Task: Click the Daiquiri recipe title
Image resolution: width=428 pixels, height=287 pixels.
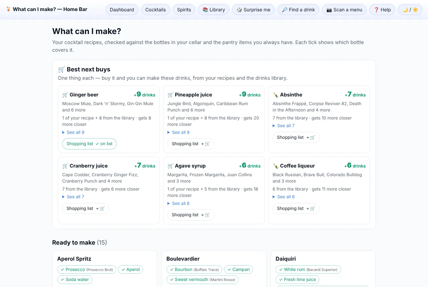Action: (x=286, y=259)
